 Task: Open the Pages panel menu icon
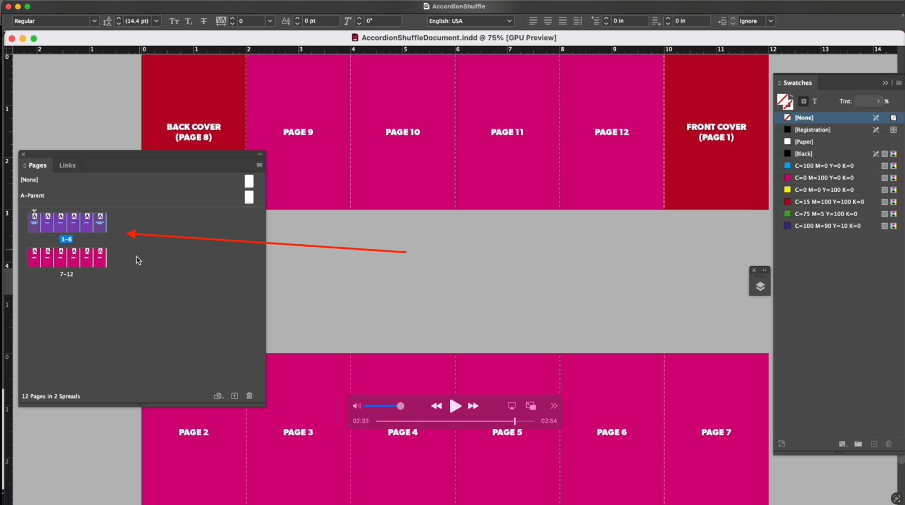tap(259, 165)
